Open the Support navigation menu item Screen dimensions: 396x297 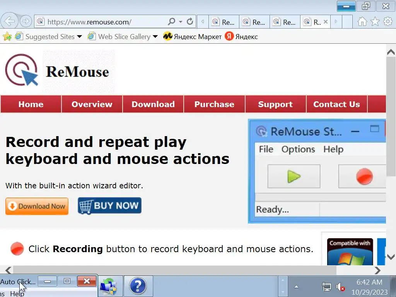click(x=275, y=104)
